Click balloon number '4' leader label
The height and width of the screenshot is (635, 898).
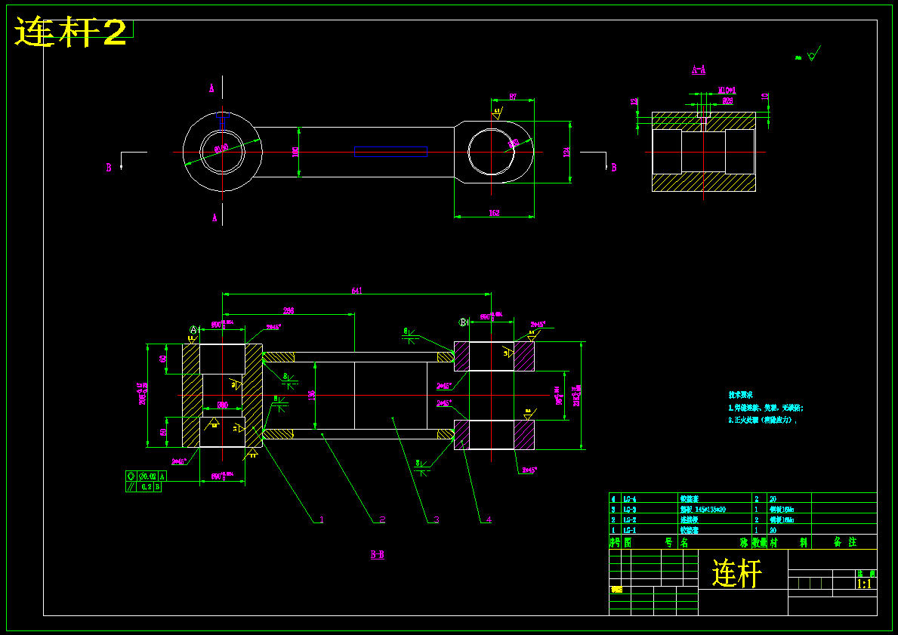click(489, 519)
